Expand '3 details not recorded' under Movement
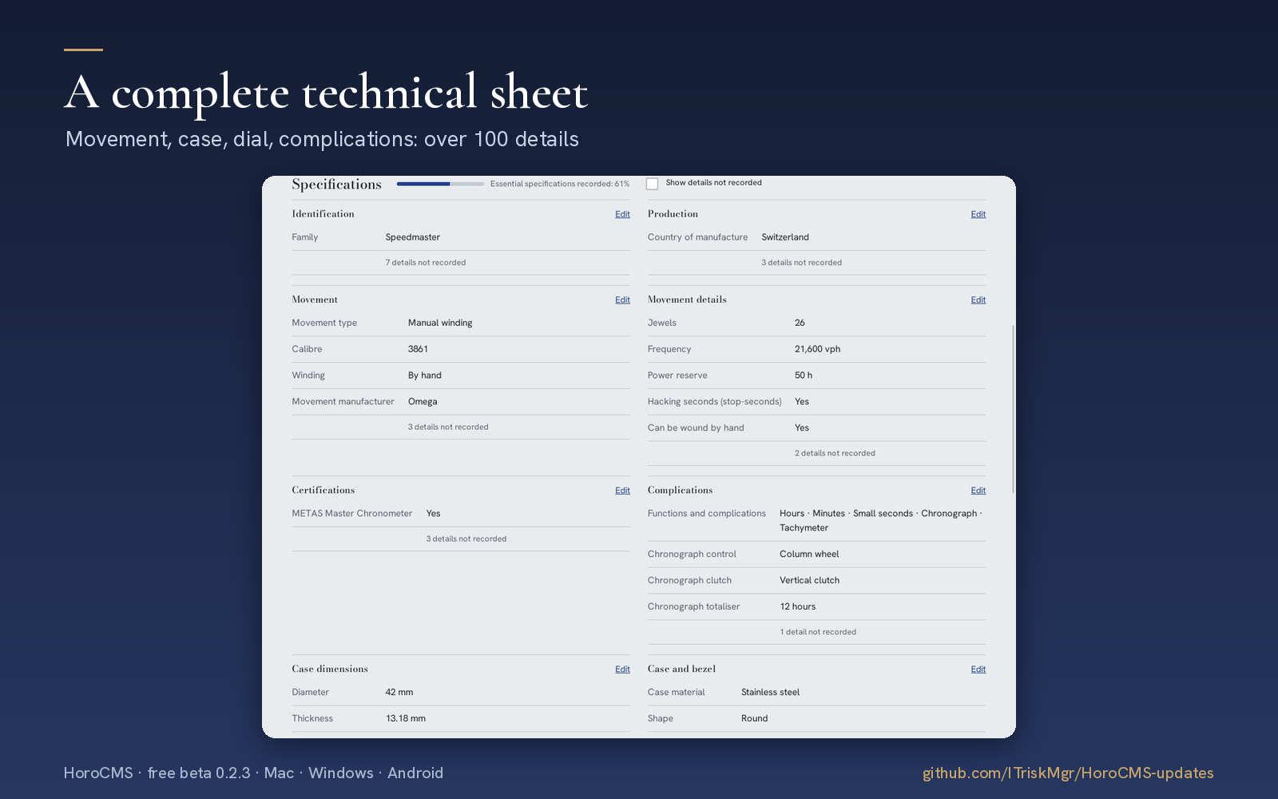 (x=448, y=427)
